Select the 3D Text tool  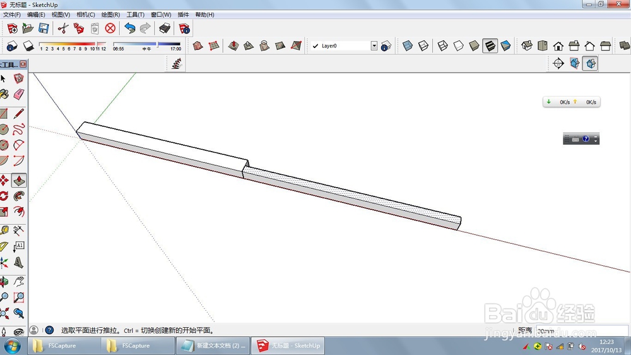(18, 262)
